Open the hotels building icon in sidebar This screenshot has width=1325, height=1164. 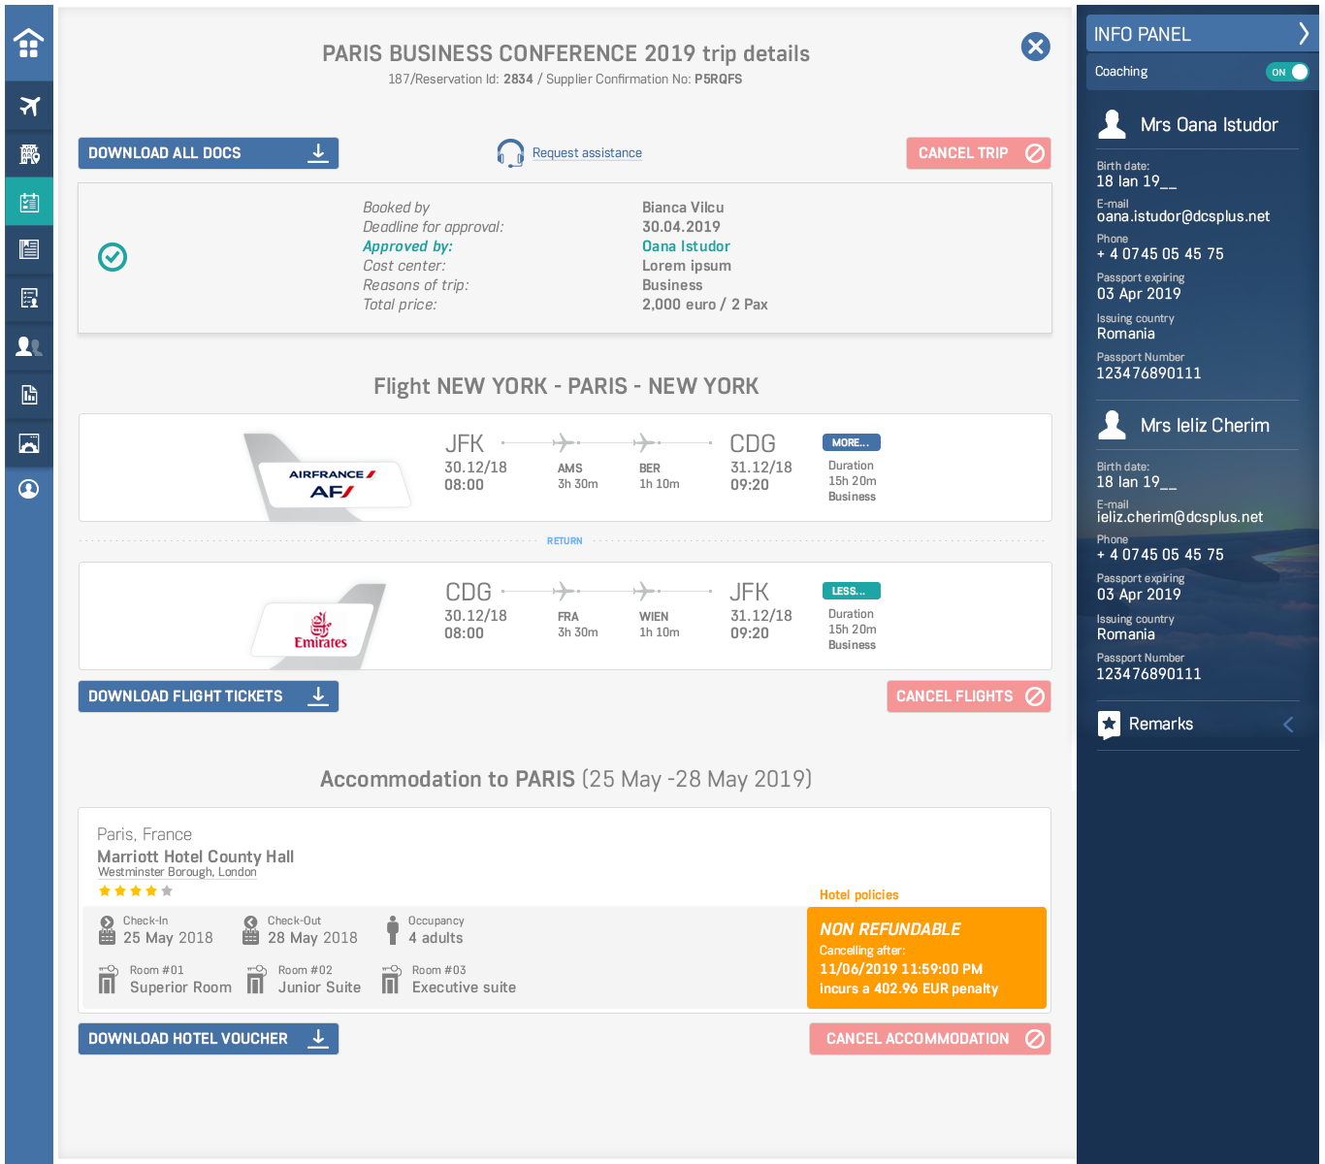[29, 153]
